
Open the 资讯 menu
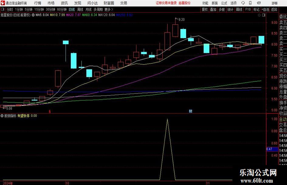(x=64, y=3)
